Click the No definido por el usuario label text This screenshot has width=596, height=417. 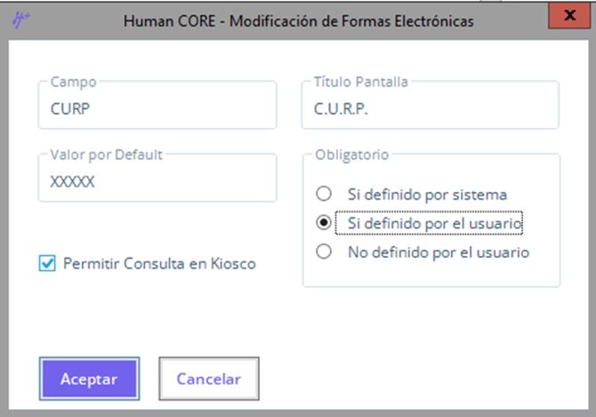439,253
